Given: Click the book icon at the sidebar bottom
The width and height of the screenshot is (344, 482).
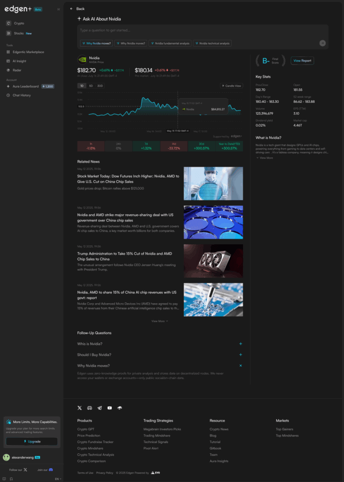Looking at the screenshot, I should pyautogui.click(x=4, y=479).
